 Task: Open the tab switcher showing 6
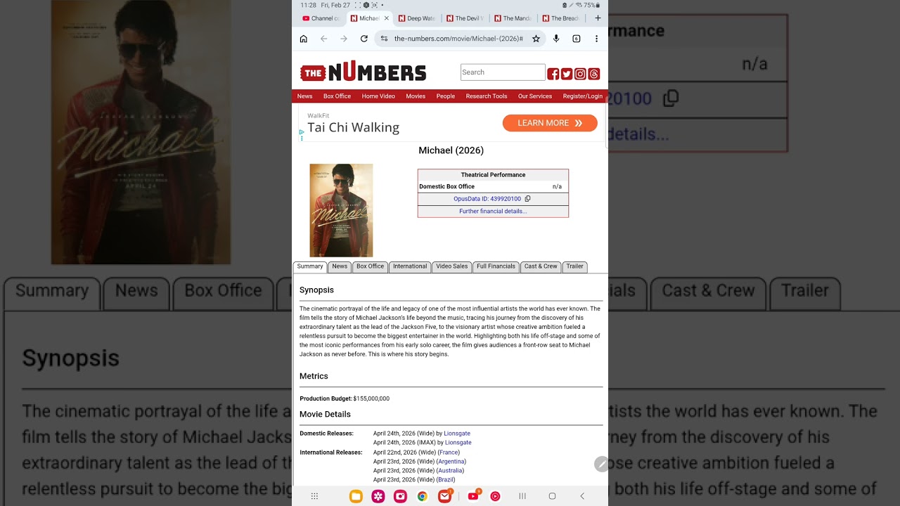[x=577, y=39]
